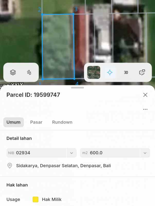Tap the locate-me crosshair icon
Viewport: 155px width, 206px height.
pos(110,73)
